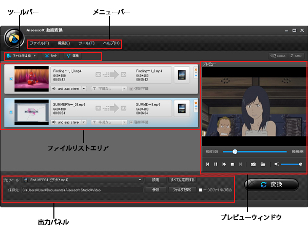Click the preview playback progress slider
This screenshot has height=233, width=308.
[254, 152]
